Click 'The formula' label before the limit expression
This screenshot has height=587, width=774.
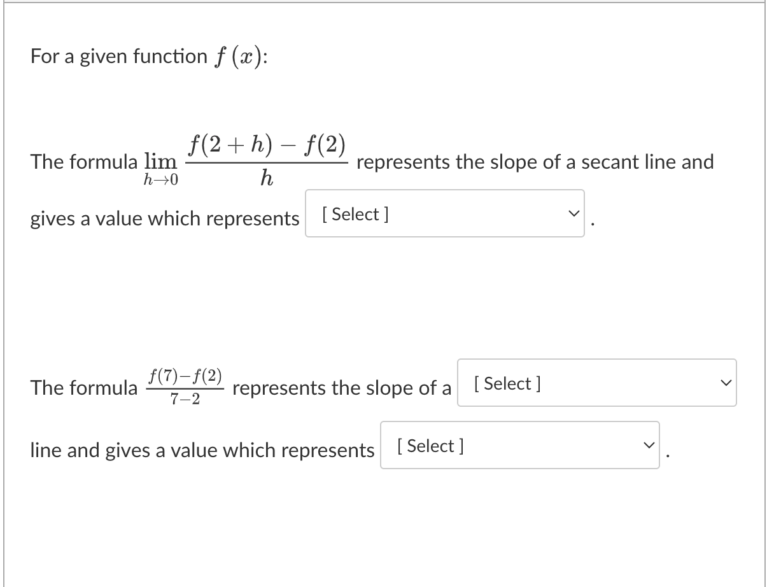pyautogui.click(x=84, y=162)
